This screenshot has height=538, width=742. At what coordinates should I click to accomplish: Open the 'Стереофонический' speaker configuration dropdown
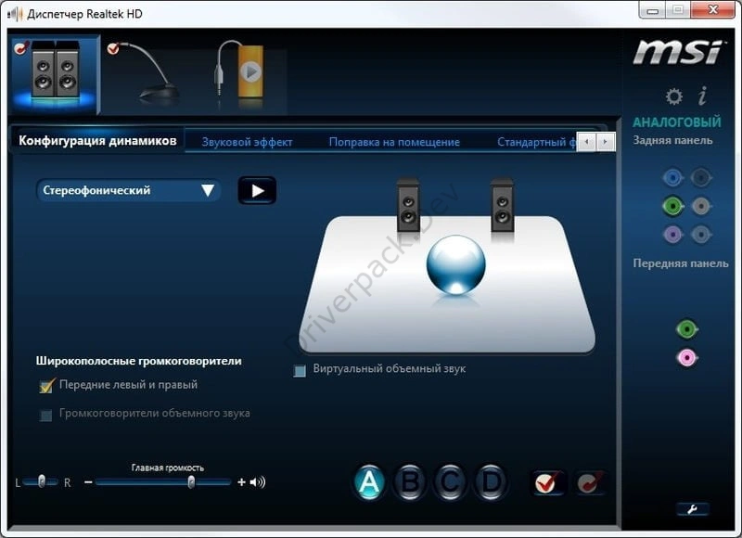click(x=128, y=190)
